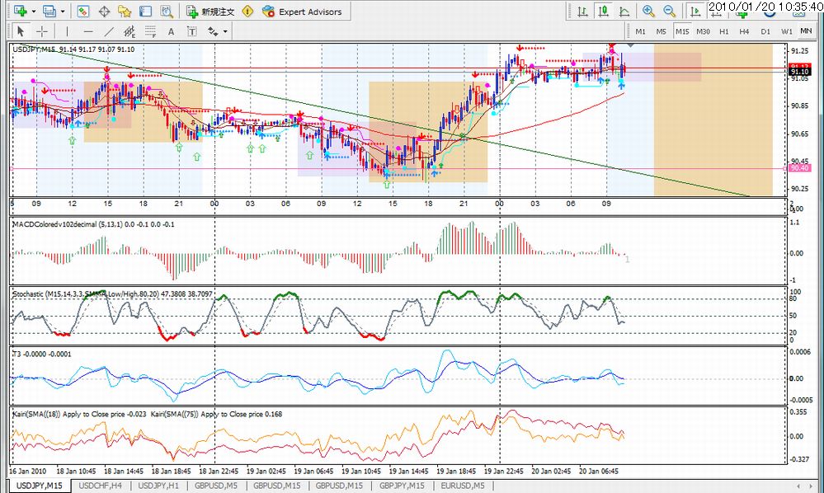This screenshot has height=493, width=824.
Task: Select the Trendline tool
Action: pyautogui.click(x=109, y=31)
